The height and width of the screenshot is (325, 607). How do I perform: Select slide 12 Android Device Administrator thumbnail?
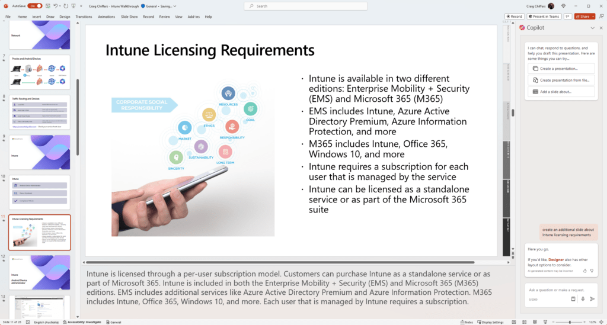[40, 272]
